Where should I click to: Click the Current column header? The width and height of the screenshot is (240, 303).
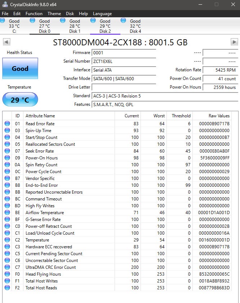pyautogui.click(x=128, y=116)
